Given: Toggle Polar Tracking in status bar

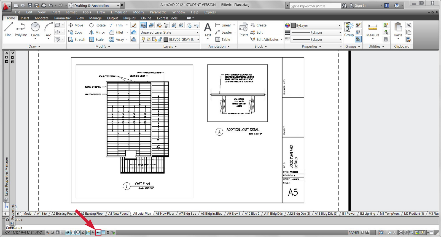Looking at the screenshot, I should pyautogui.click(x=68, y=233).
